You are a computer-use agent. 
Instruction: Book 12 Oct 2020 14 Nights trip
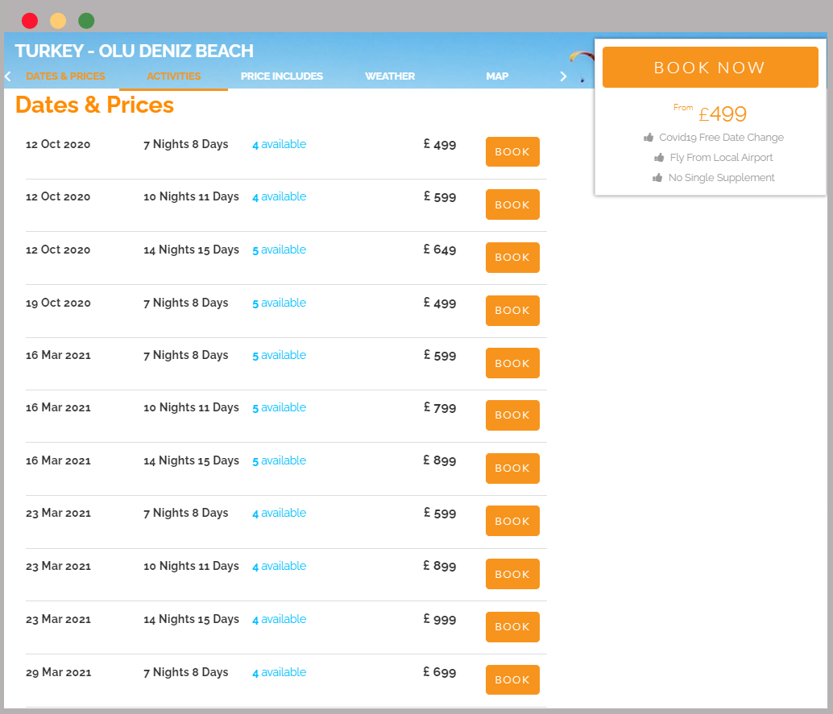coord(512,258)
